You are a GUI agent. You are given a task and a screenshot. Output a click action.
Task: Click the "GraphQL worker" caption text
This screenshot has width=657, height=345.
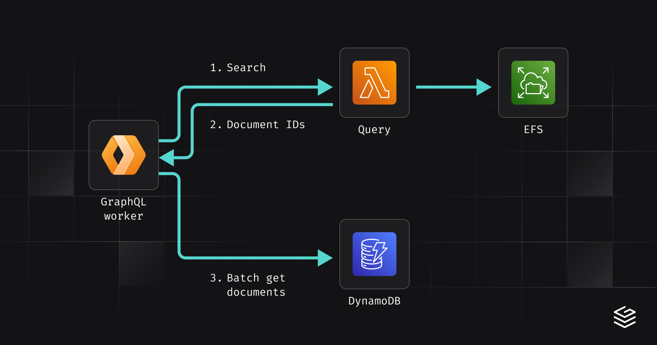pos(124,209)
